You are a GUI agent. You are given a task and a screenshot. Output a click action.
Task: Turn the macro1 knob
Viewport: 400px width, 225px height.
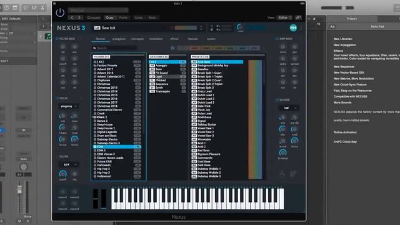[x=62, y=192]
